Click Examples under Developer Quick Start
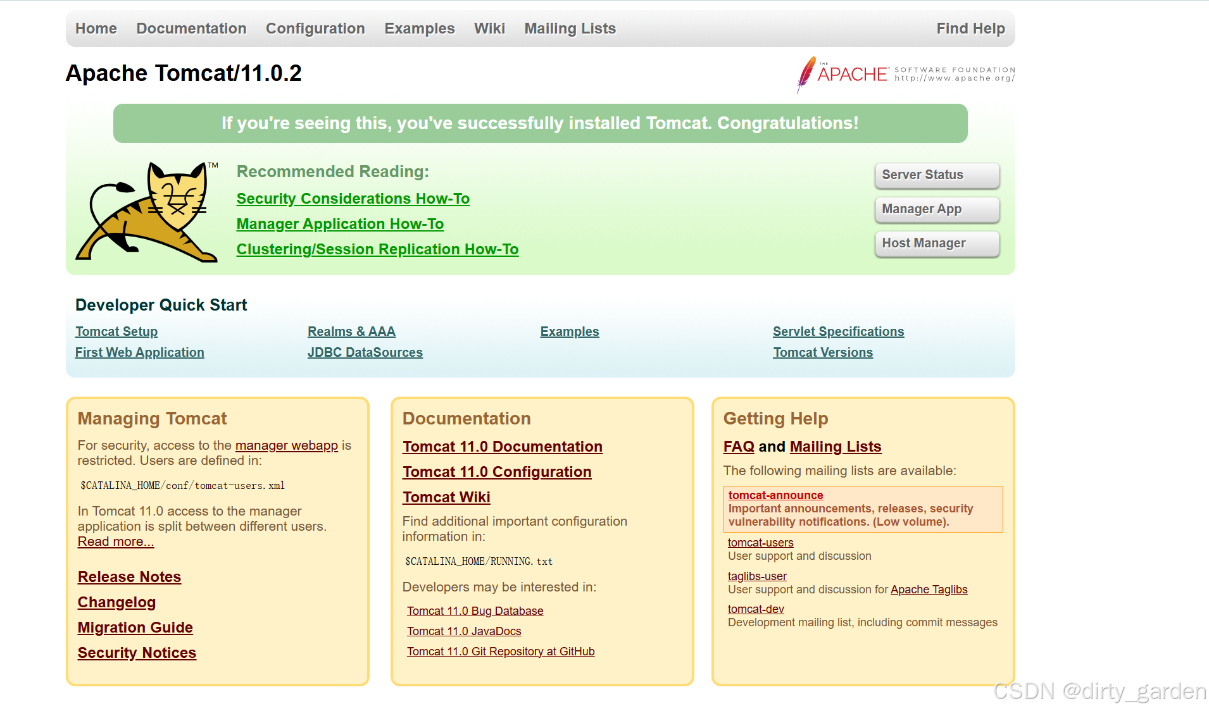The width and height of the screenshot is (1209, 711). click(x=569, y=331)
